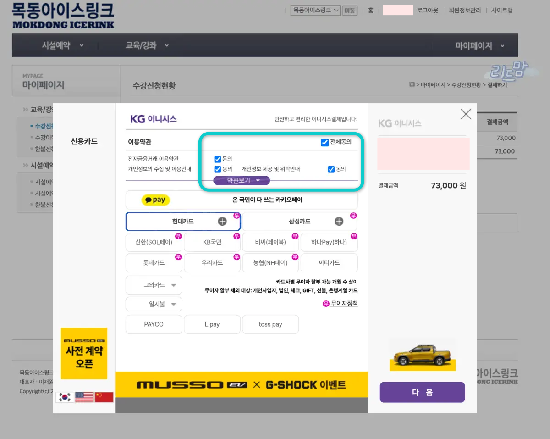Image resolution: width=550 pixels, height=439 pixels.
Task: Click the KG 이니시스 logo in popup header
Action: click(x=154, y=119)
